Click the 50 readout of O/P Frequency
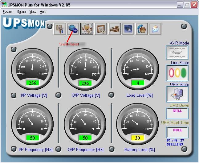Image resolution: width=199 pixels, height=163 pixels. point(85,138)
